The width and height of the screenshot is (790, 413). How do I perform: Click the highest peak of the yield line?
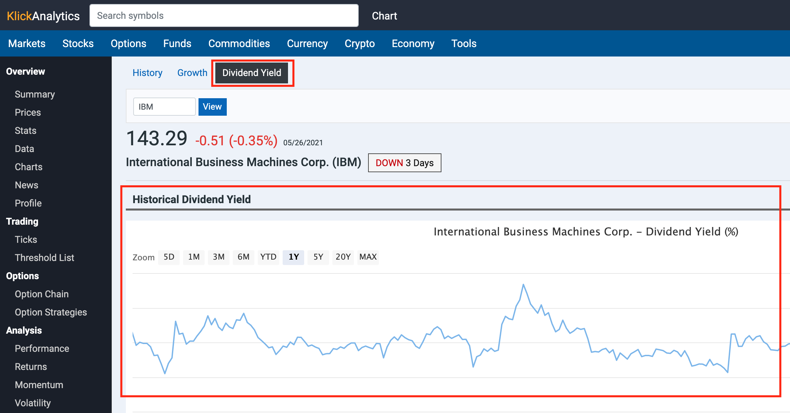(x=523, y=285)
